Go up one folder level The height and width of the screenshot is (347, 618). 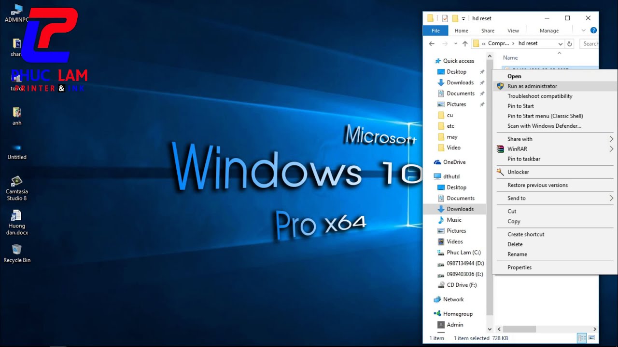pos(465,43)
